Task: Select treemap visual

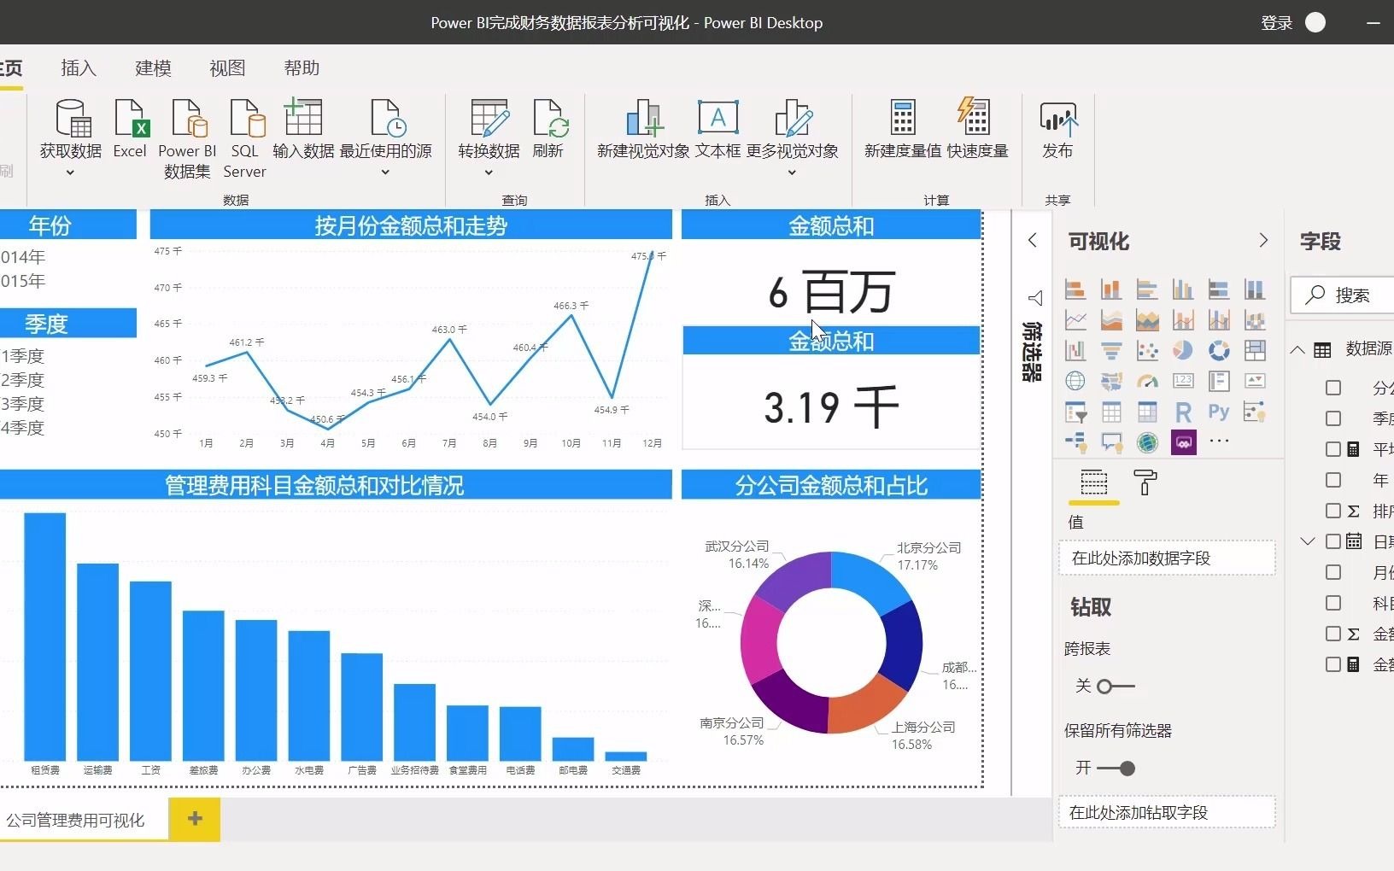Action: pyautogui.click(x=1255, y=350)
